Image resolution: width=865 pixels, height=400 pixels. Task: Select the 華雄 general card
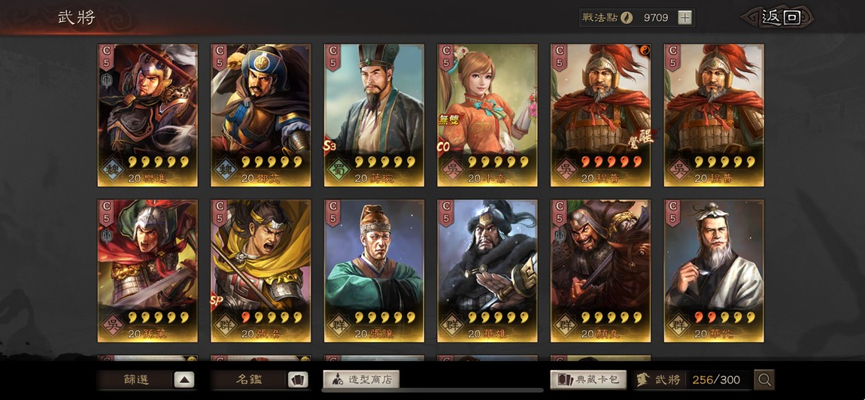[487, 271]
